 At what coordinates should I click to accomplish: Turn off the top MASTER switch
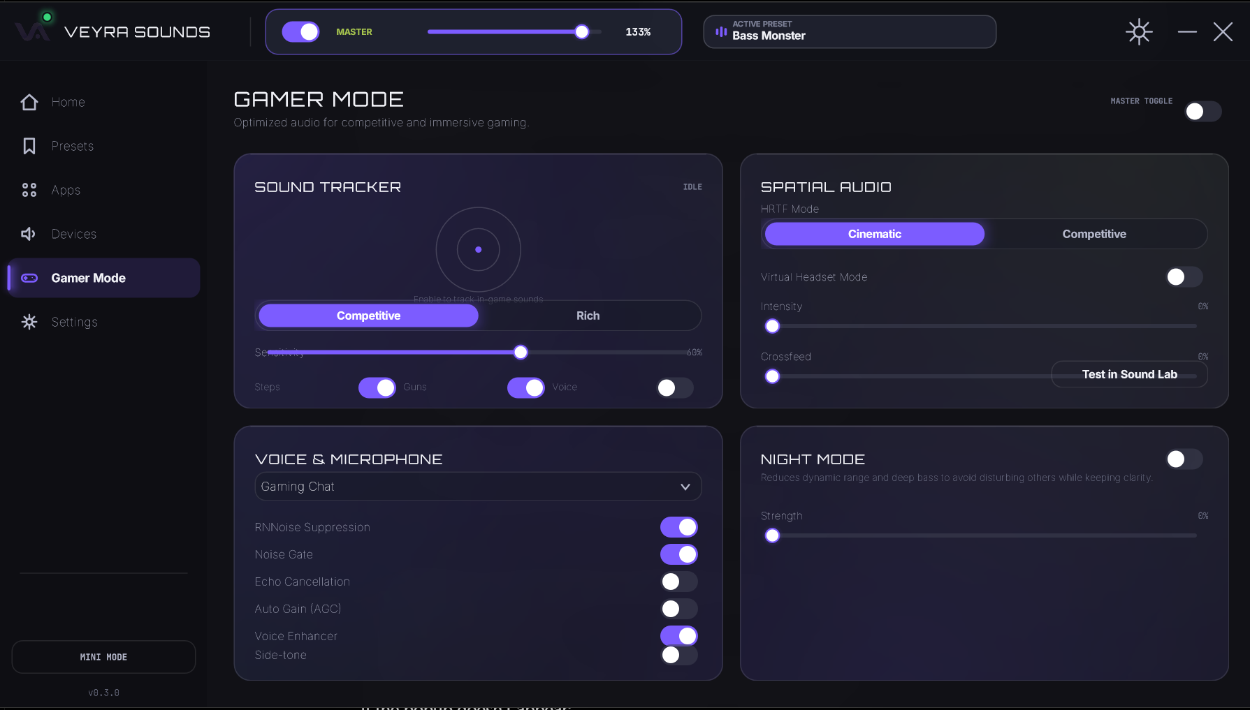point(300,31)
